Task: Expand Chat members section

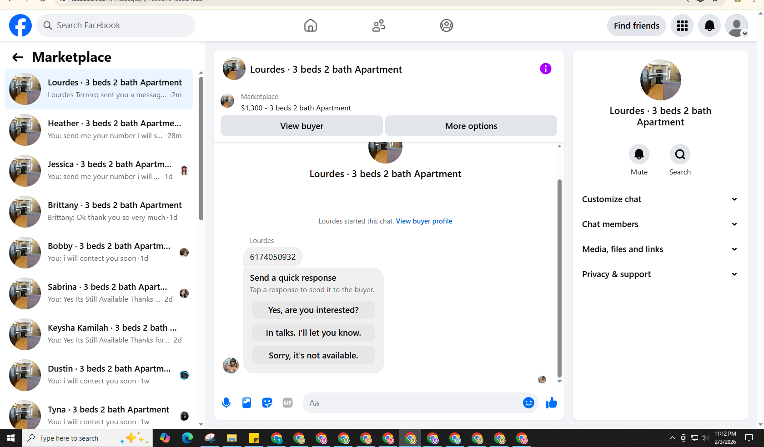Action: tap(660, 224)
